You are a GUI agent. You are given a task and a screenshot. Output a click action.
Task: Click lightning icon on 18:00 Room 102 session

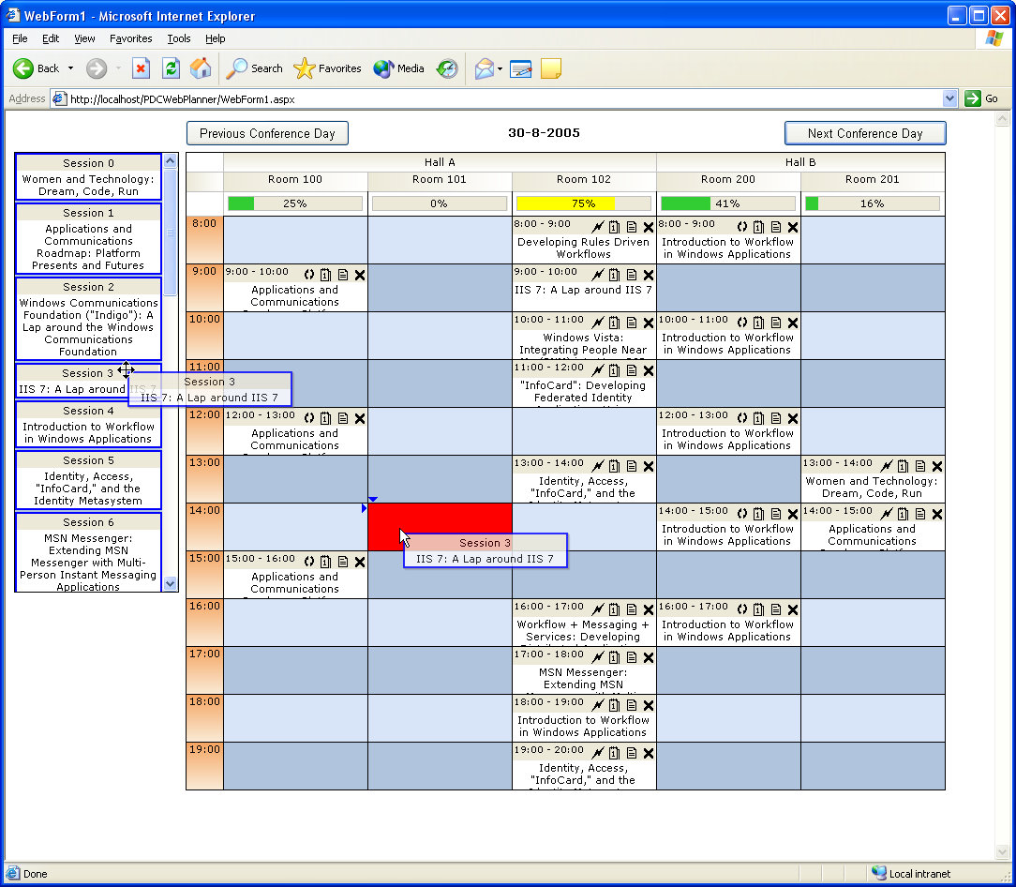[x=597, y=705]
